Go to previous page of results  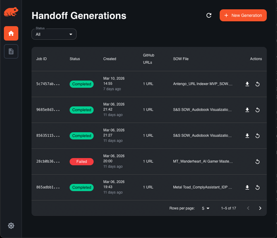[x=248, y=208]
